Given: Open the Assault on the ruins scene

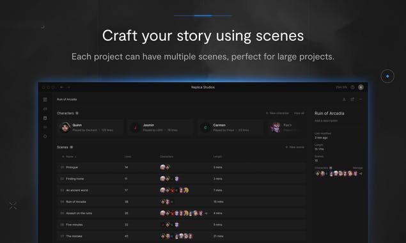Looking at the screenshot, I should point(181,213).
